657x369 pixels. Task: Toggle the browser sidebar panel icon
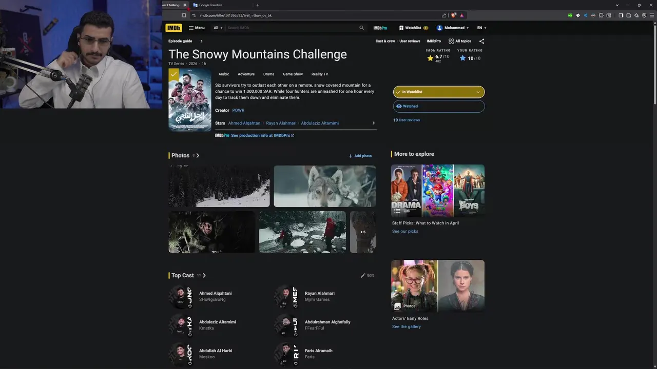621,15
